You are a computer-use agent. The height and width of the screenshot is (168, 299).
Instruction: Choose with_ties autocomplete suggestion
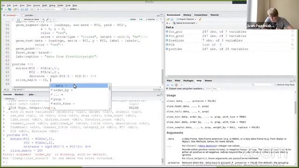tap(79, 104)
